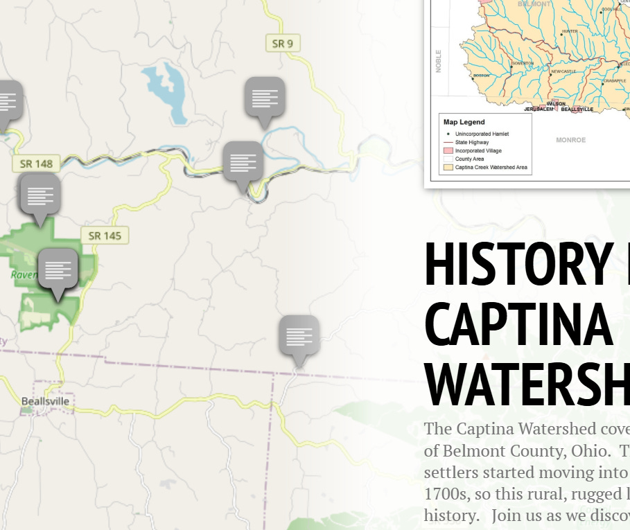630x530 pixels.
Task: Click the NOBLE county label on the inset map
Action: pyautogui.click(x=438, y=62)
